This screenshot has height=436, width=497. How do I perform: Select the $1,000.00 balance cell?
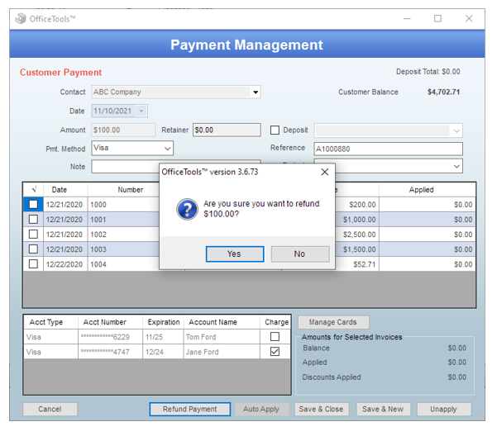(356, 220)
